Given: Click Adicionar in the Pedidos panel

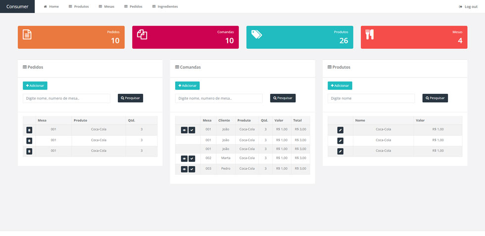Looking at the screenshot, I should coord(35,85).
